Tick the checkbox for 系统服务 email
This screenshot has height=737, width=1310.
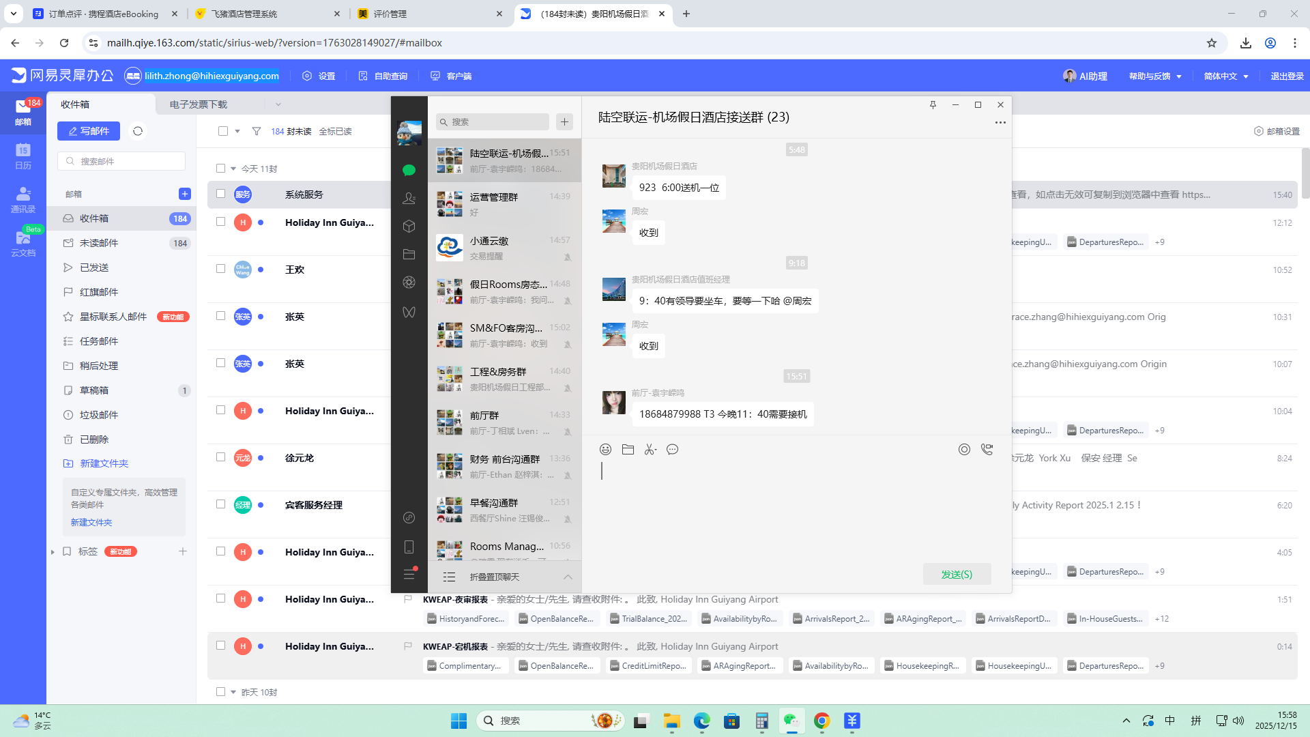point(220,194)
